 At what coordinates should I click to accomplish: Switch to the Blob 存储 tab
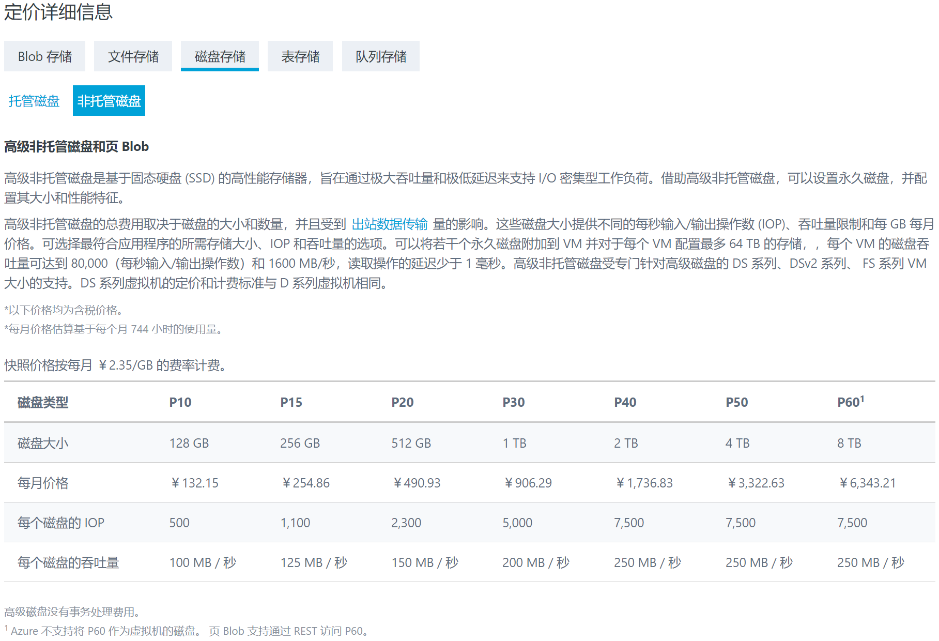44,56
